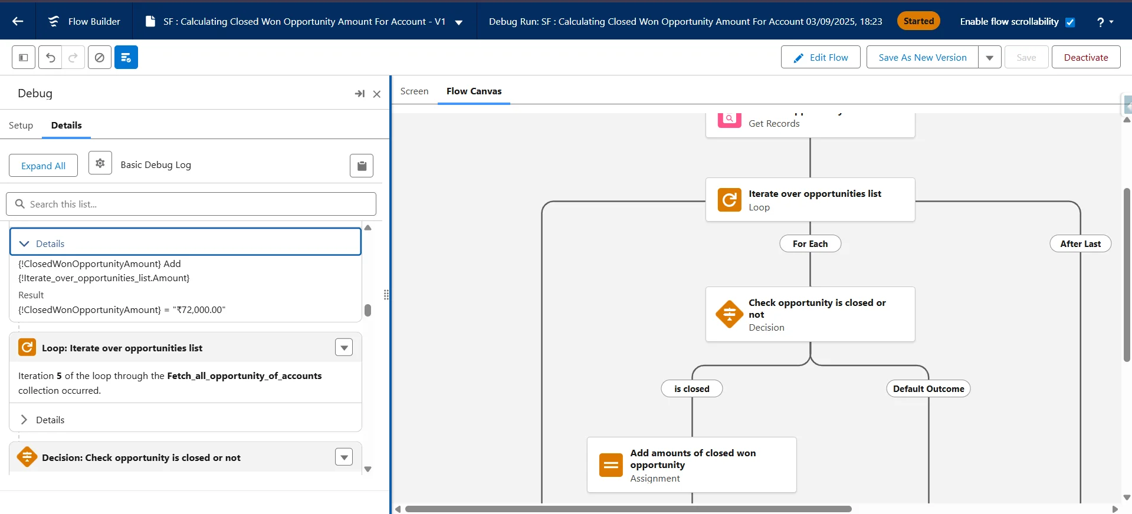
Task: Close the Debug panel
Action: click(x=377, y=94)
